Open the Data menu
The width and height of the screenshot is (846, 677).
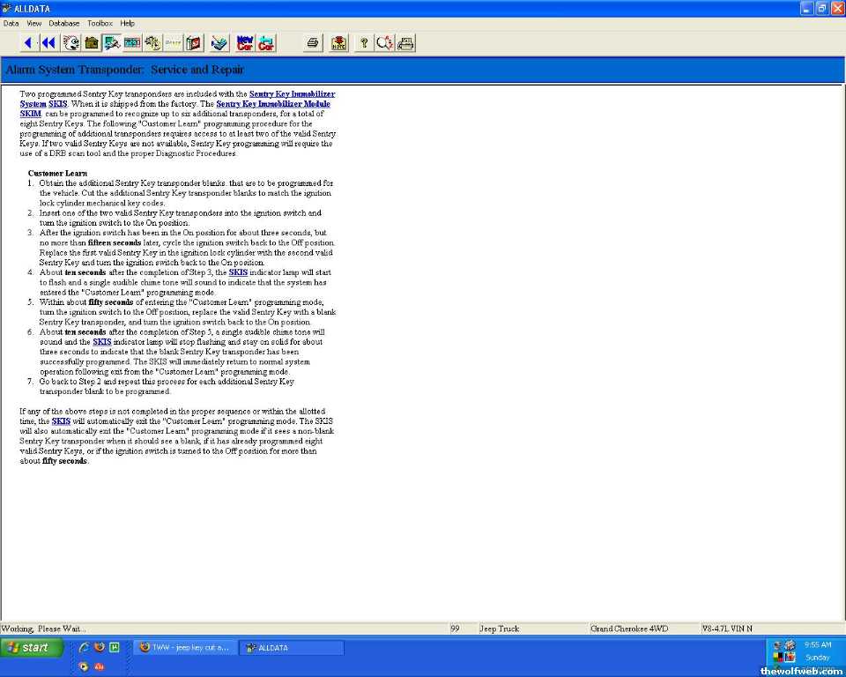pyautogui.click(x=11, y=23)
